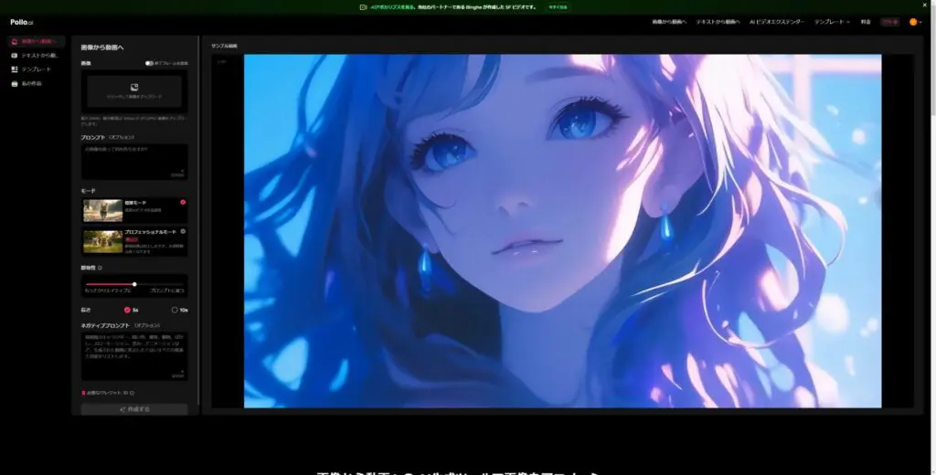936x475 pixels.
Task: Click the create video button
Action: [134, 409]
